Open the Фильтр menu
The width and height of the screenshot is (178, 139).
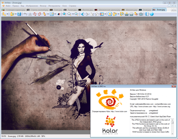(x=43, y=6)
